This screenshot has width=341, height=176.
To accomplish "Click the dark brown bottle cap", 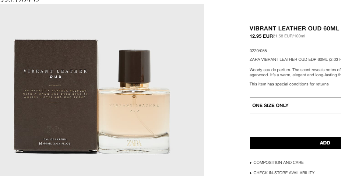I will point(134,66).
